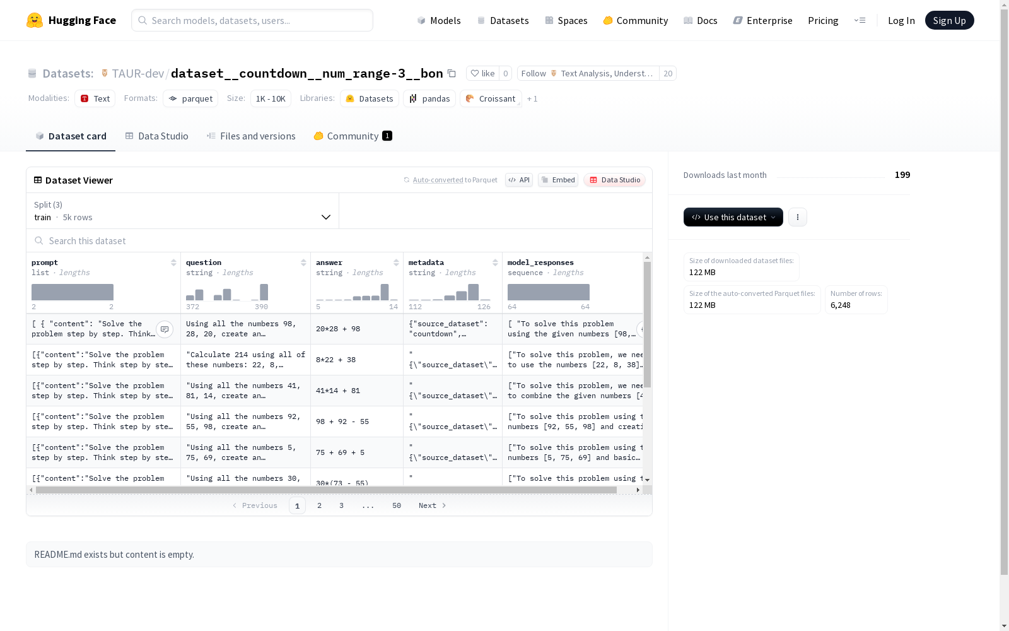Click the Embed button
Image resolution: width=1009 pixels, height=631 pixels.
558,180
